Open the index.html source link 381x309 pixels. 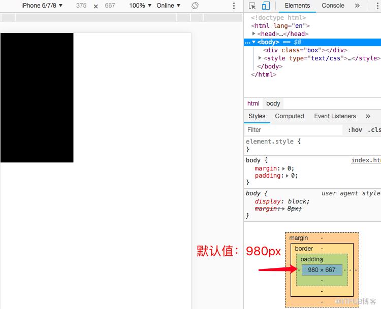coord(366,160)
